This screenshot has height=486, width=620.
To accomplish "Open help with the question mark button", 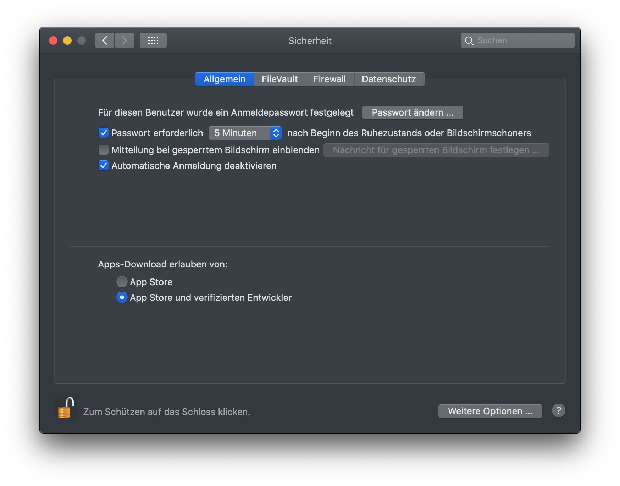I will (x=558, y=411).
